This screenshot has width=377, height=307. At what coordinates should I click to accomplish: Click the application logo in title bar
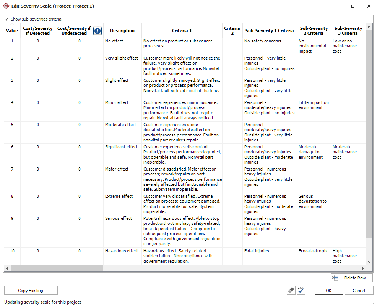pos(6,6)
